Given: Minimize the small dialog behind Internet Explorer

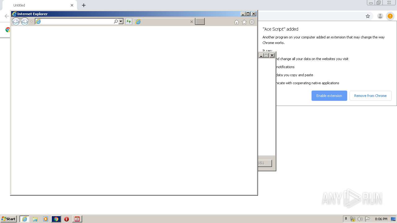Looking at the screenshot, I should click(x=261, y=55).
